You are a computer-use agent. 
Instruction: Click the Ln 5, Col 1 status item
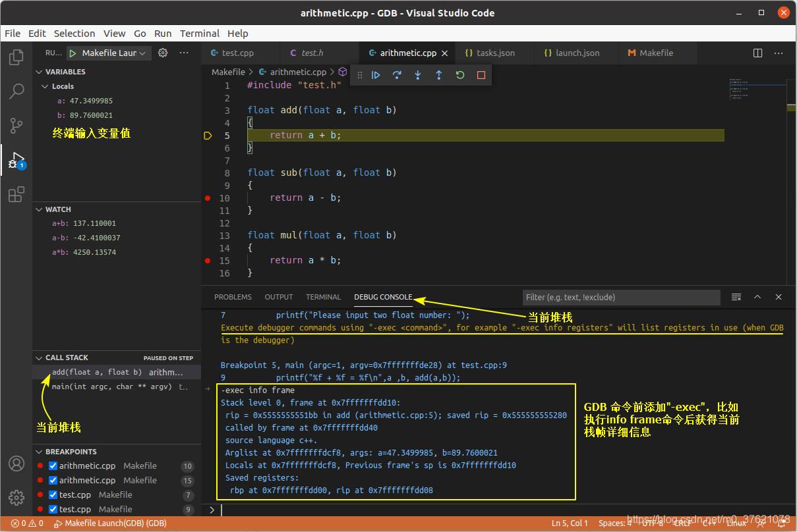point(570,523)
